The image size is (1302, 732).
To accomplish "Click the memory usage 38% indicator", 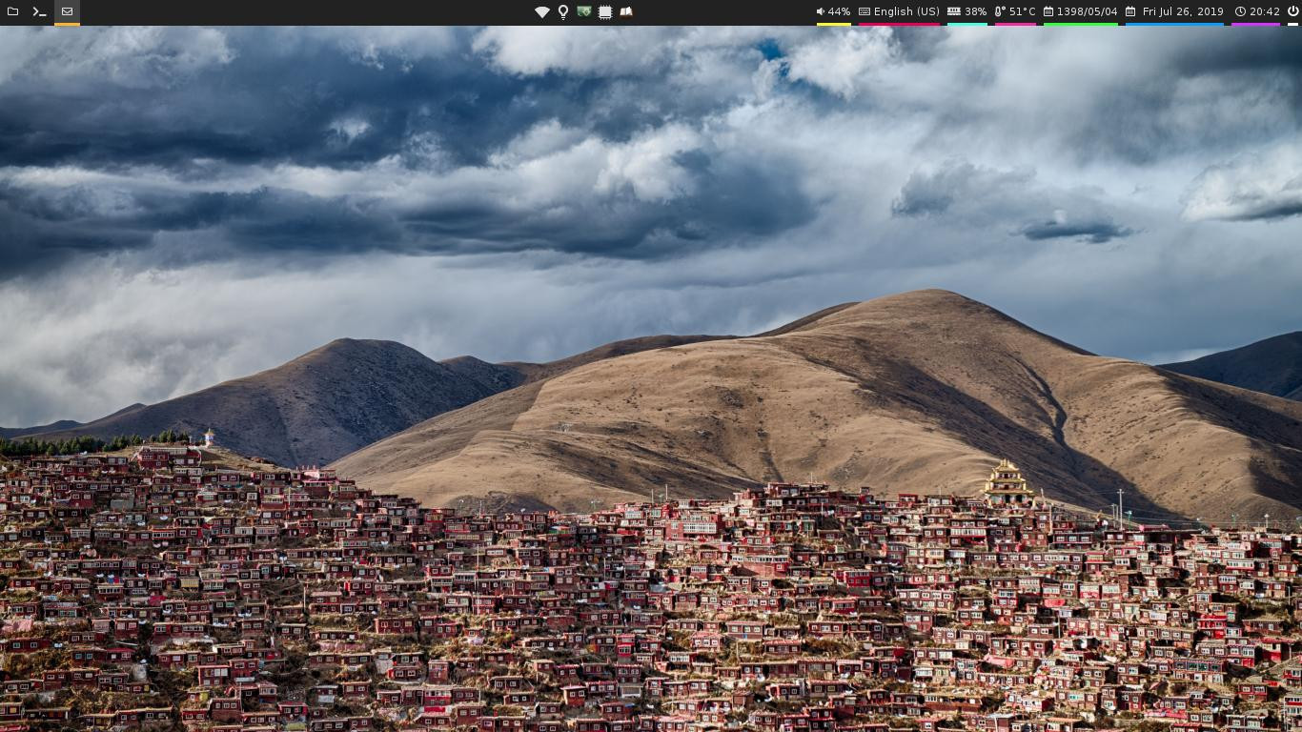I will [966, 11].
